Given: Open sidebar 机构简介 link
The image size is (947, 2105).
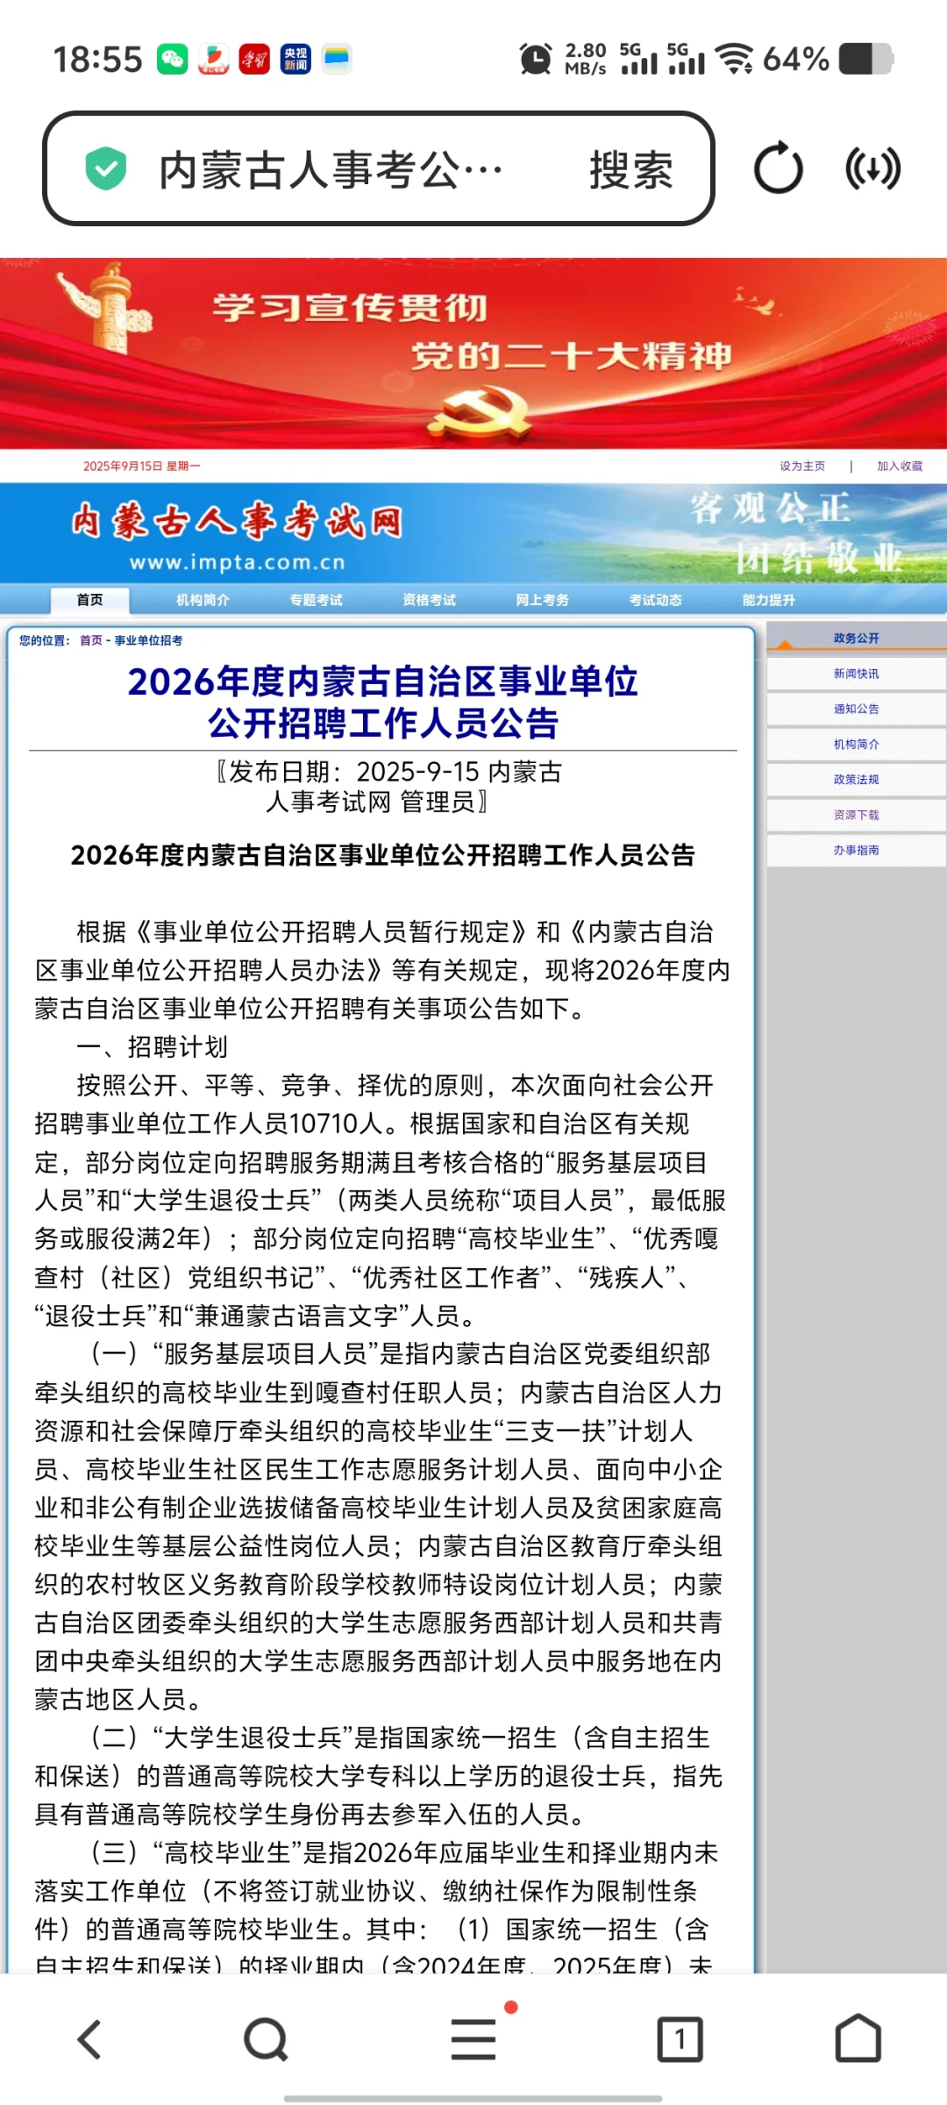Looking at the screenshot, I should (856, 744).
